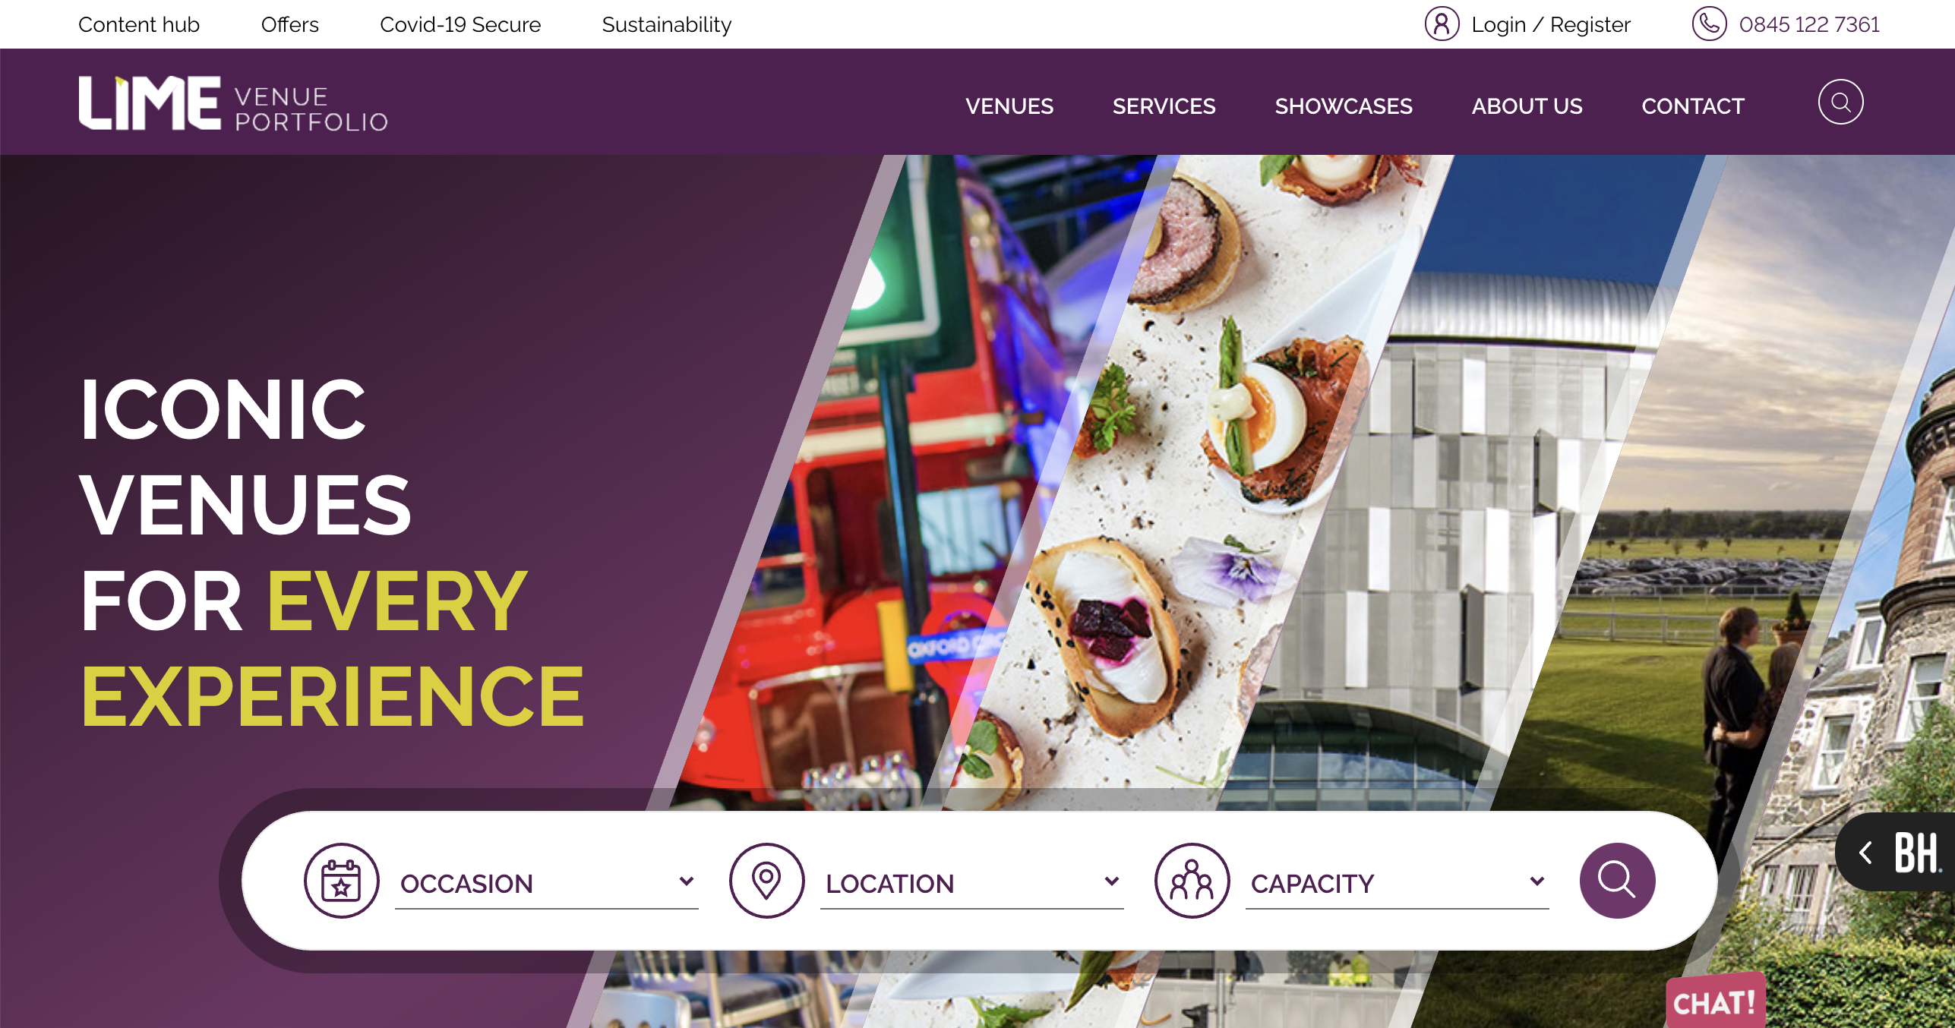The height and width of the screenshot is (1028, 1955).
Task: Open the About Us menu
Action: (1527, 106)
